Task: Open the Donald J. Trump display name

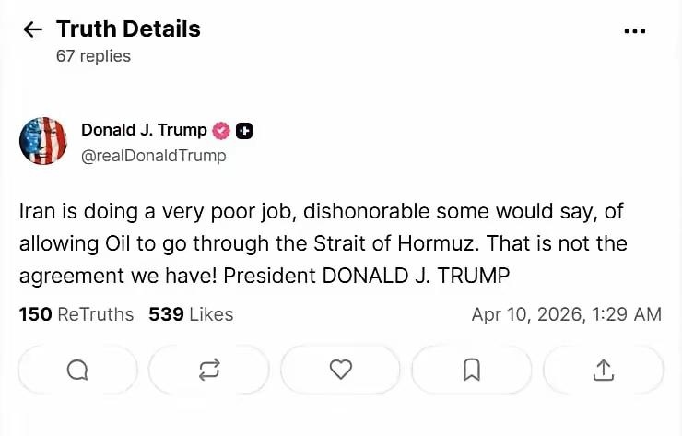Action: pos(144,130)
